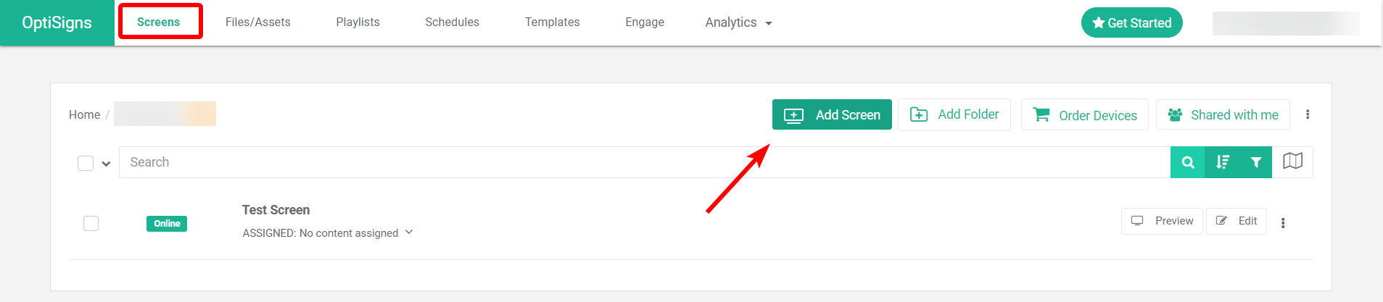Expand the Analytics dropdown menu
The height and width of the screenshot is (302, 1383).
(x=738, y=22)
